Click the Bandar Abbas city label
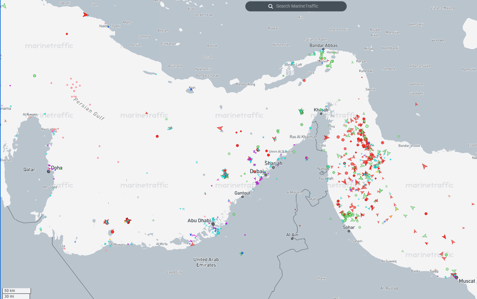The width and height of the screenshot is (477, 299). (x=324, y=45)
